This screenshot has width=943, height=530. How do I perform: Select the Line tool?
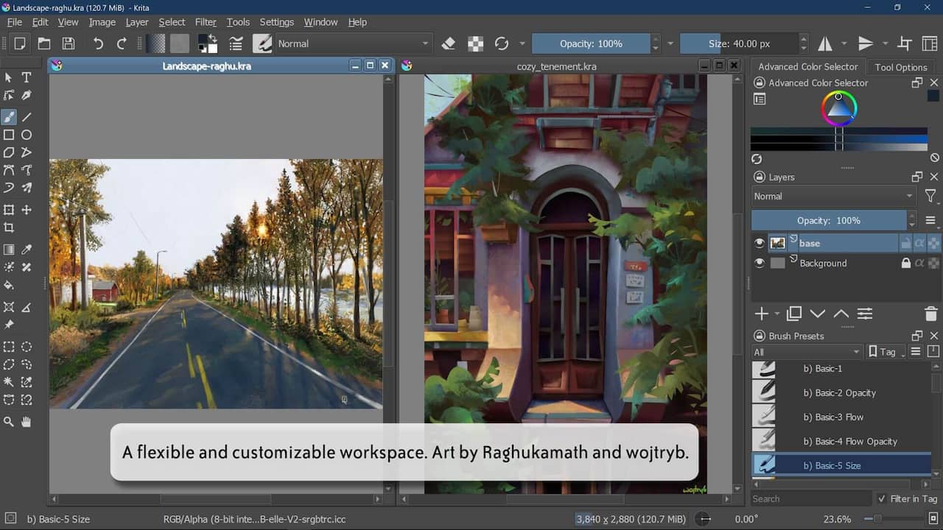(27, 117)
